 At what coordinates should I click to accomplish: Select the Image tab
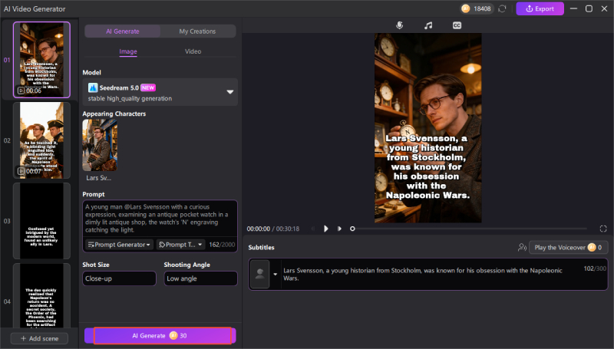[x=127, y=51]
